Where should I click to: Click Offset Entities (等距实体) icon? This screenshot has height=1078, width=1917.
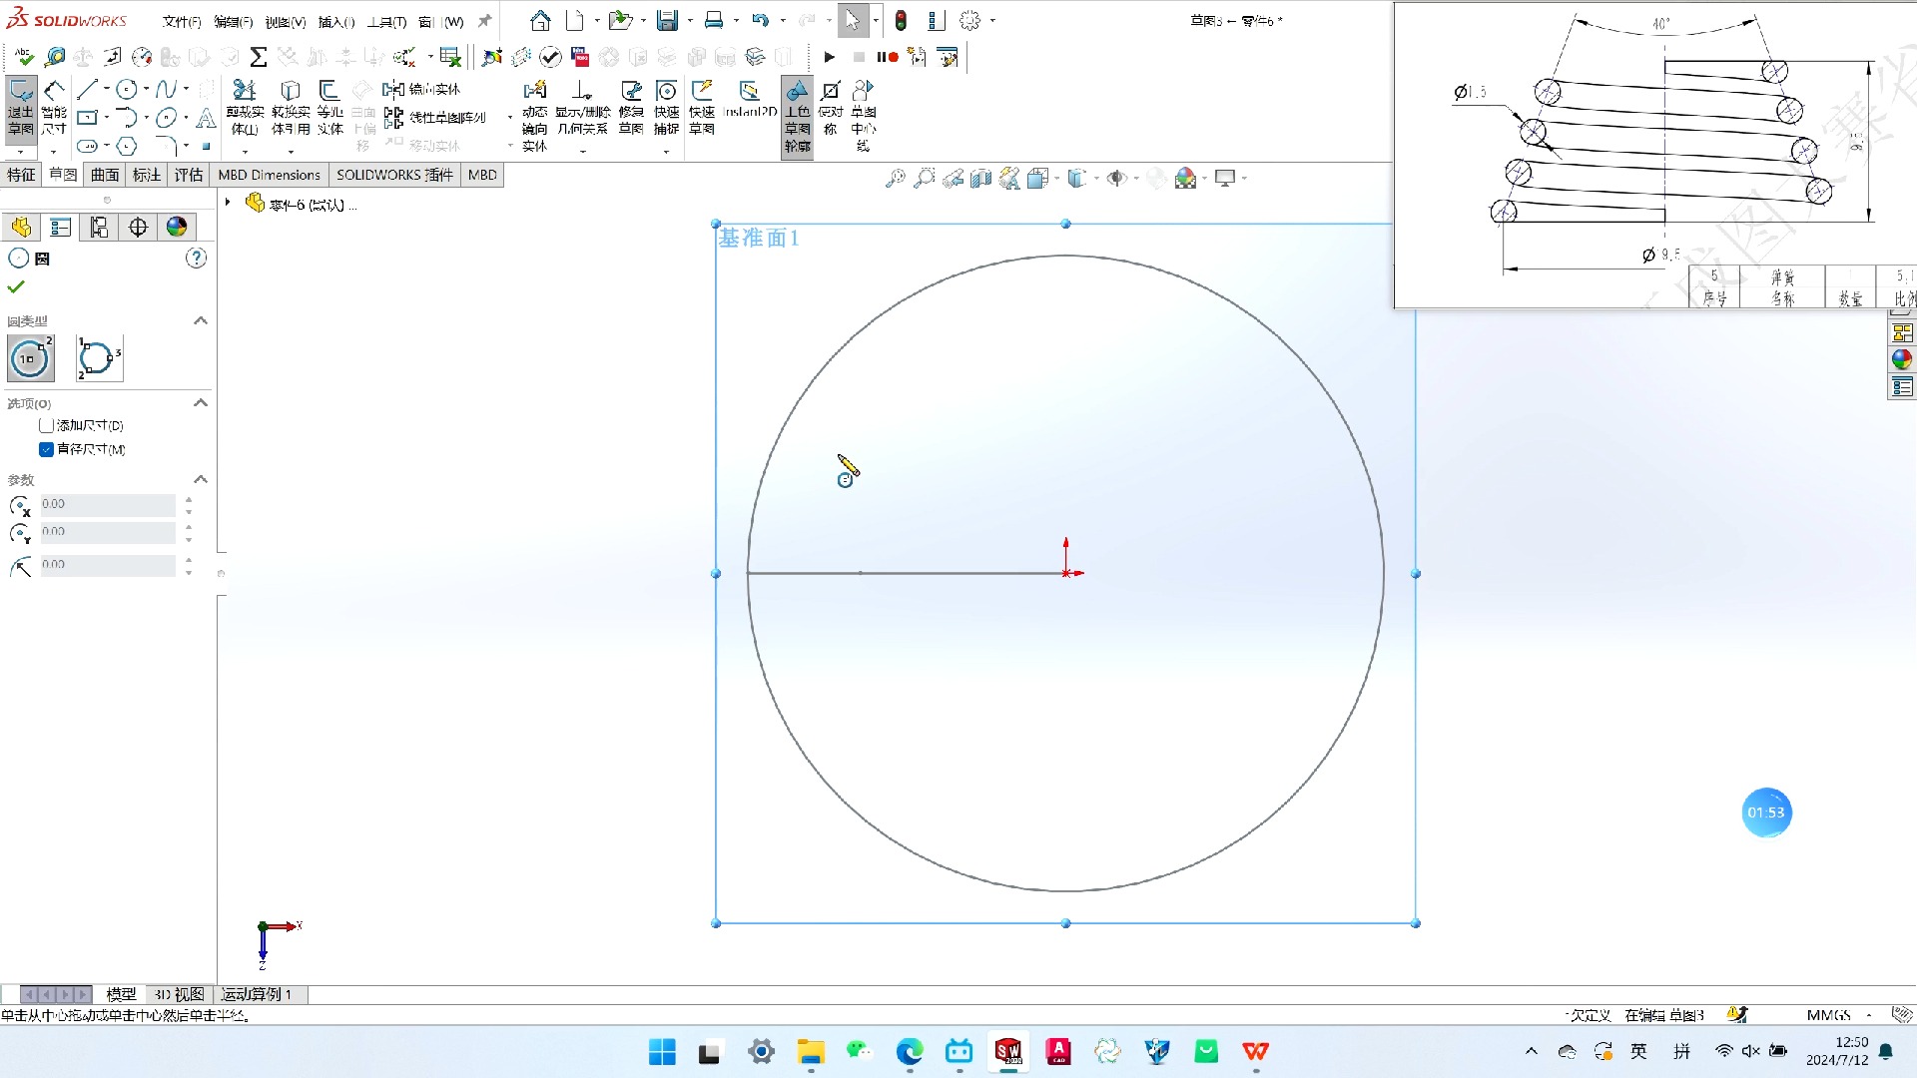[329, 107]
